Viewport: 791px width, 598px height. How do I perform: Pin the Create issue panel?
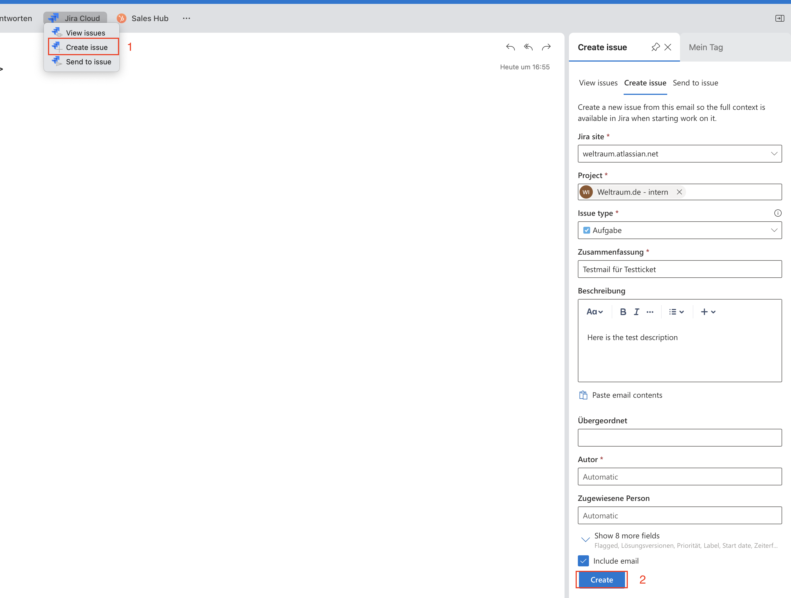pyautogui.click(x=656, y=47)
